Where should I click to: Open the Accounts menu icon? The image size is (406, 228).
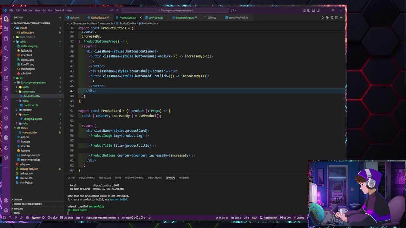coord(6,200)
